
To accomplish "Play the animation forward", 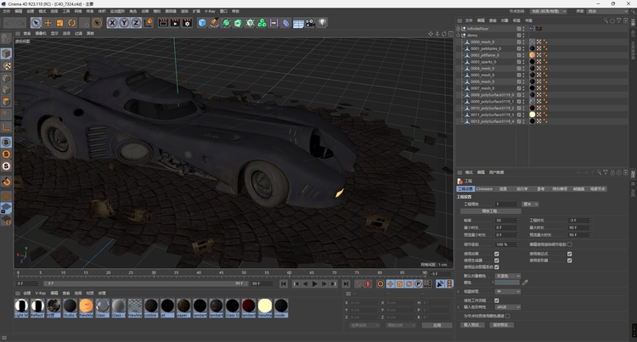I will coord(314,284).
